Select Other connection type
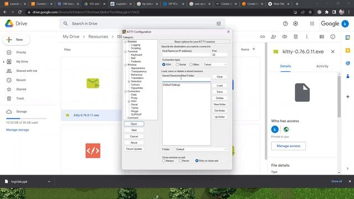The width and height of the screenshot is (354, 199). coord(191,65)
